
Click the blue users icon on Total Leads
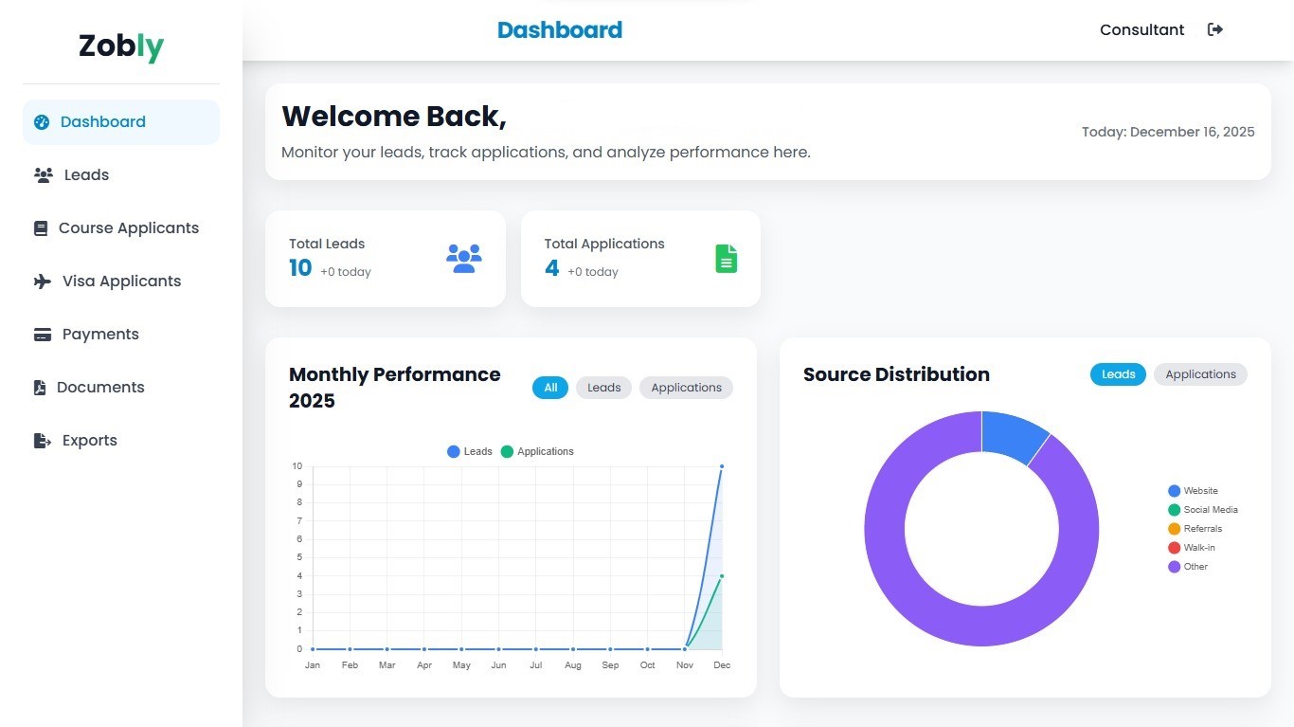(464, 259)
